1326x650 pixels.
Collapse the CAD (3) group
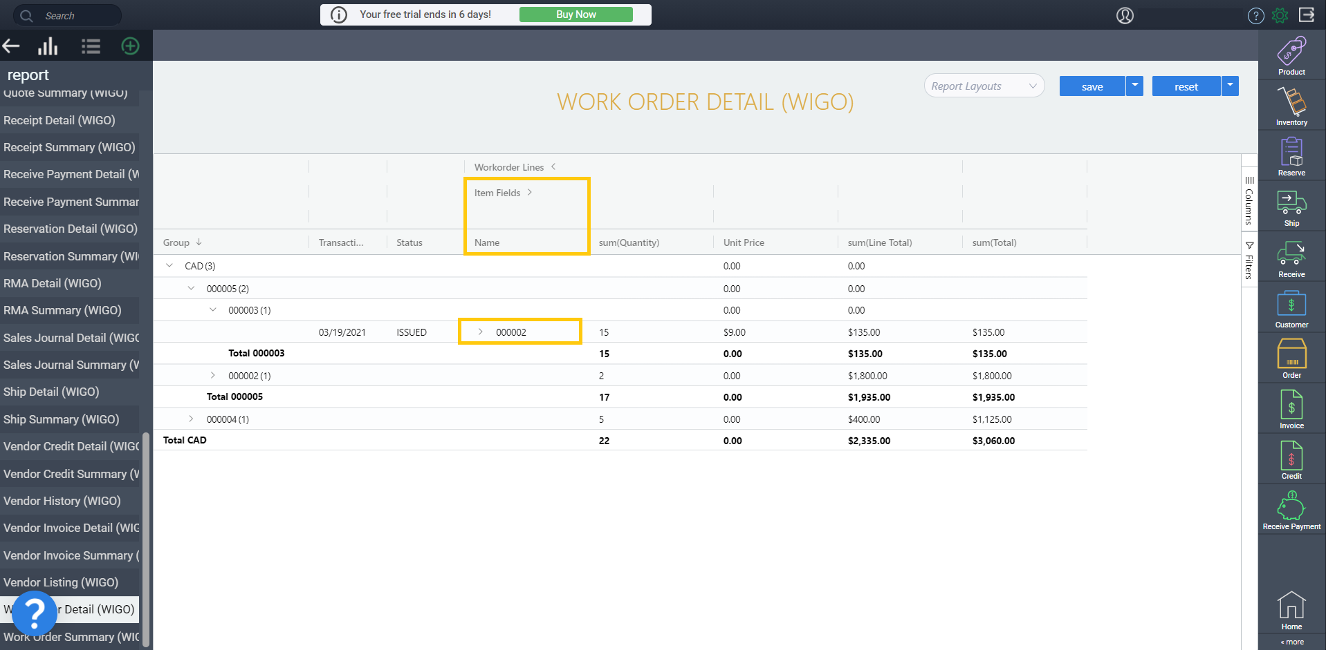coord(169,265)
